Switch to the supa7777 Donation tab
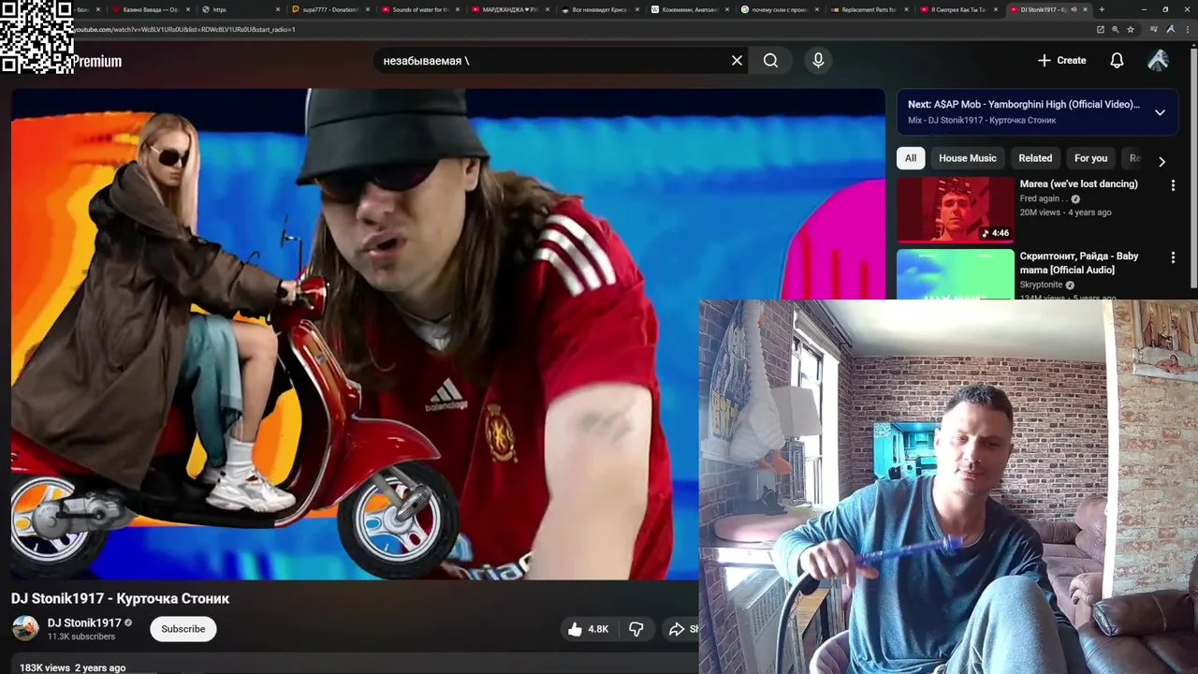This screenshot has height=674, width=1198. [x=329, y=9]
